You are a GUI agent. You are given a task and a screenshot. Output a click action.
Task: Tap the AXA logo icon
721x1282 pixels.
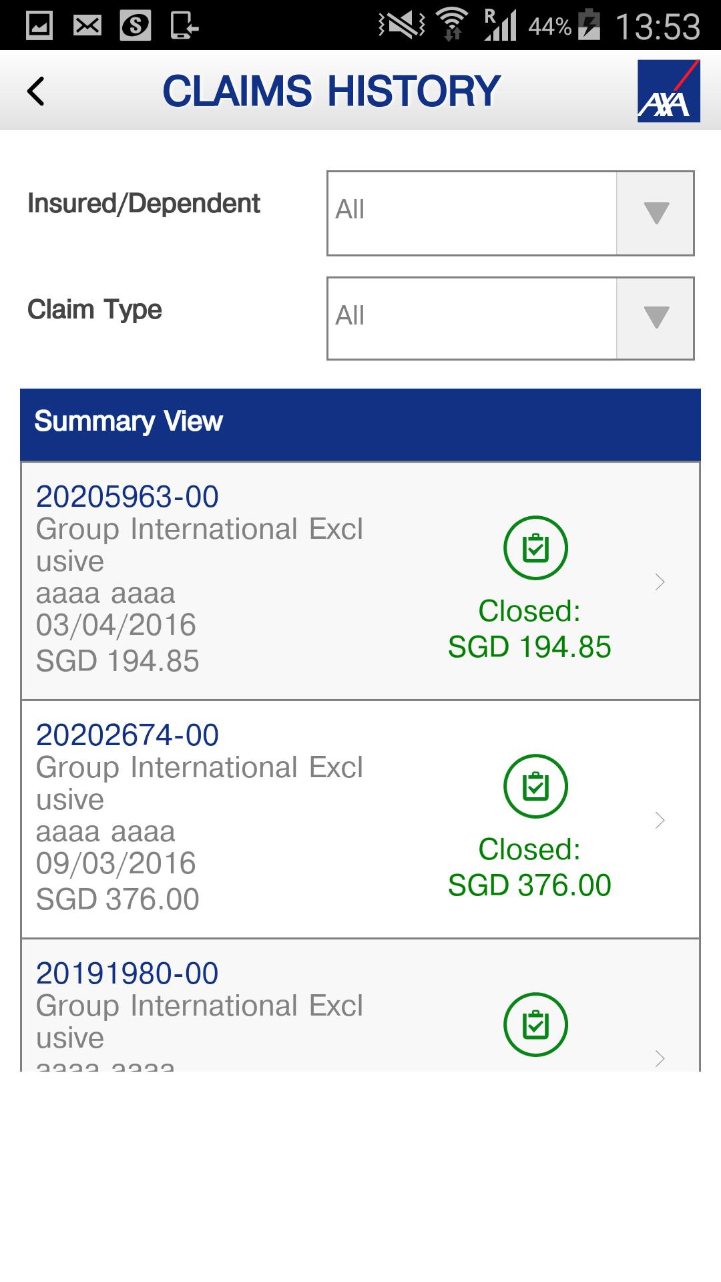[668, 91]
